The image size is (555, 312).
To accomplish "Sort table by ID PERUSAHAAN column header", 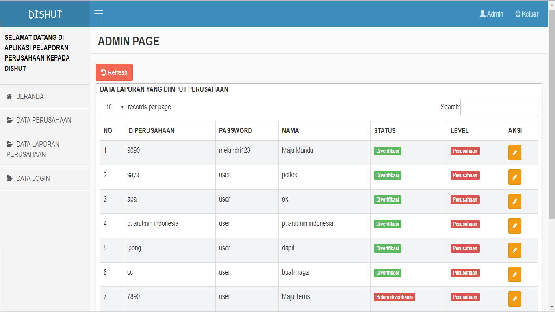I will click(x=151, y=131).
